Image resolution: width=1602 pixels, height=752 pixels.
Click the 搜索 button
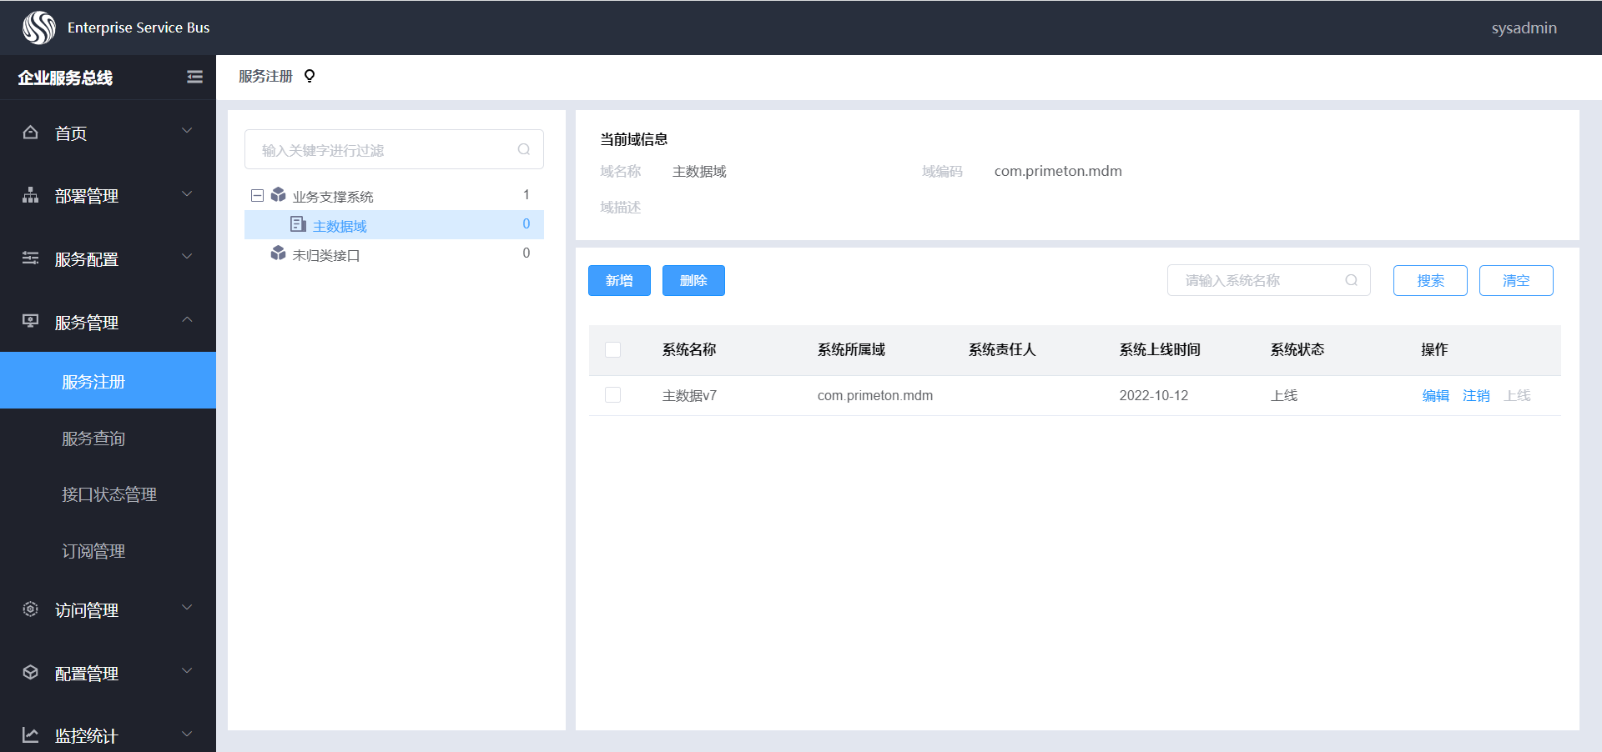1430,280
